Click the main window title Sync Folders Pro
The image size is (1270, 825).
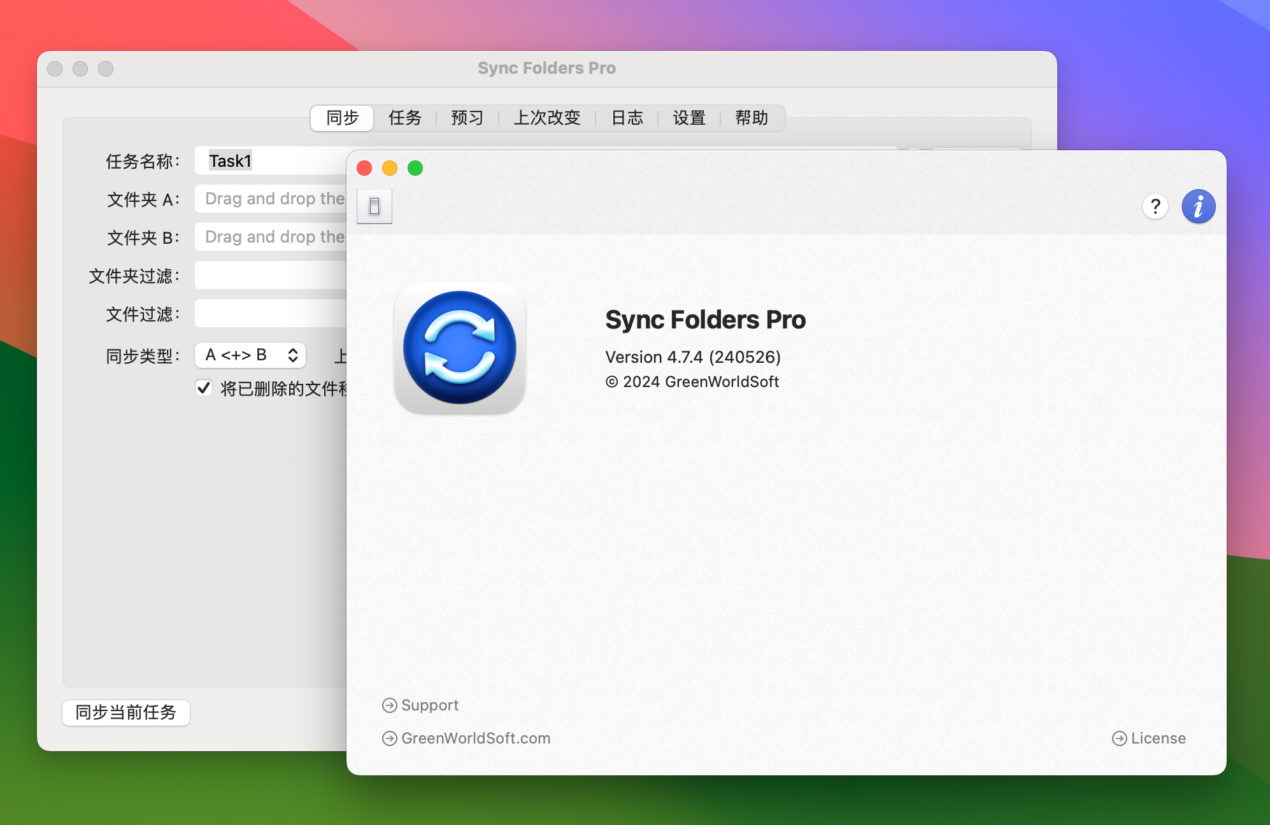pos(546,68)
